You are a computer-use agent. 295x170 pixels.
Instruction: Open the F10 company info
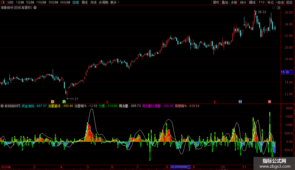click(262, 2)
